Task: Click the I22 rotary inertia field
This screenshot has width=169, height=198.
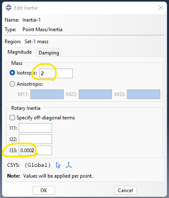Action: [x=35, y=139]
